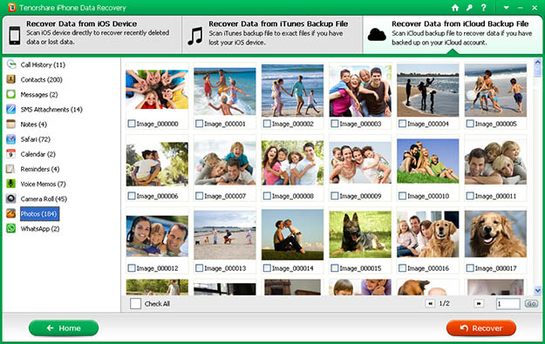Image resolution: width=545 pixels, height=344 pixels.
Task: Select thumbnail of Image_000006
Action: (x=157, y=164)
